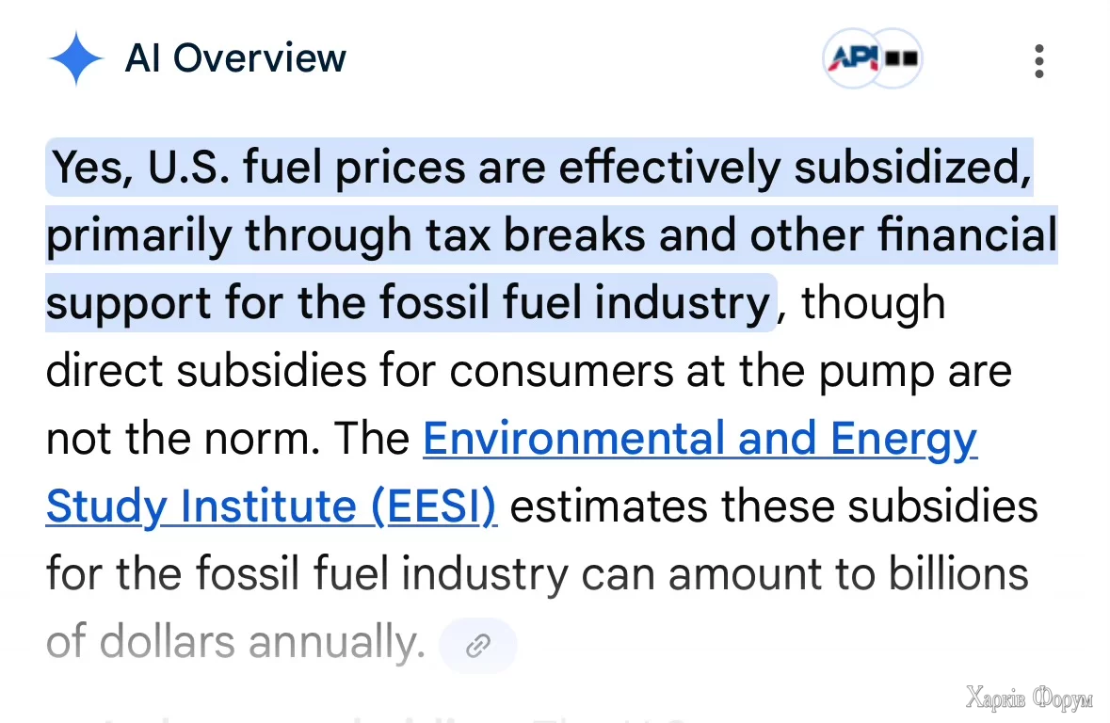This screenshot has height=723, width=1110.
Task: Click the text 'estimates these subsidies'
Action: (772, 507)
